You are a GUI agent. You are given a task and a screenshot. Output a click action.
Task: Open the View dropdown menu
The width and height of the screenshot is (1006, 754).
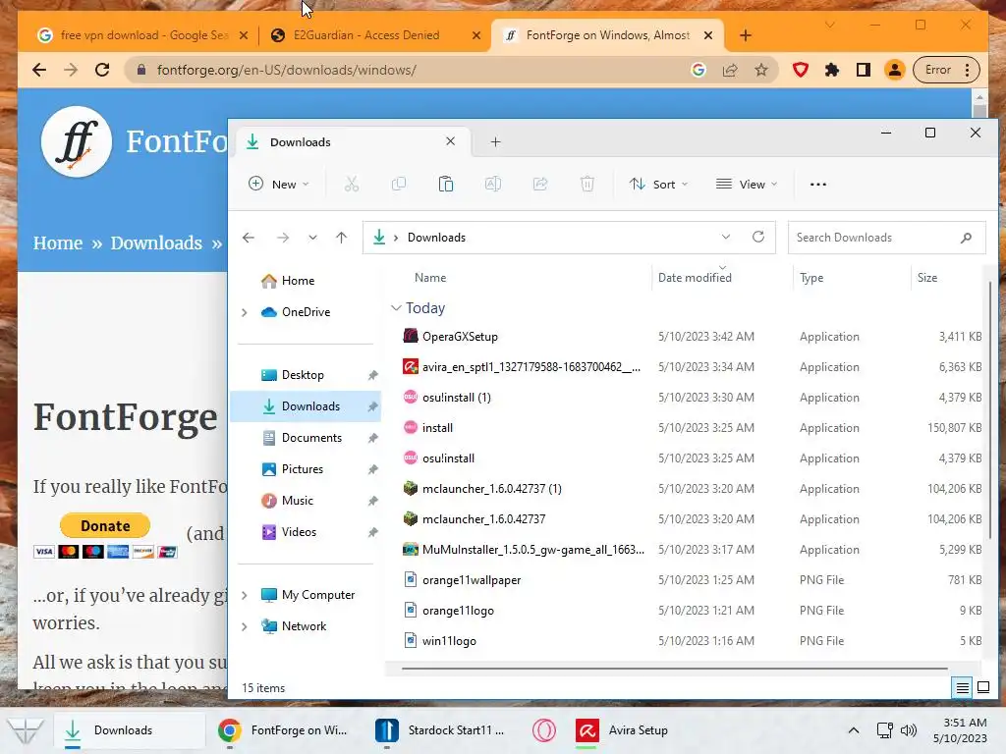click(x=747, y=185)
